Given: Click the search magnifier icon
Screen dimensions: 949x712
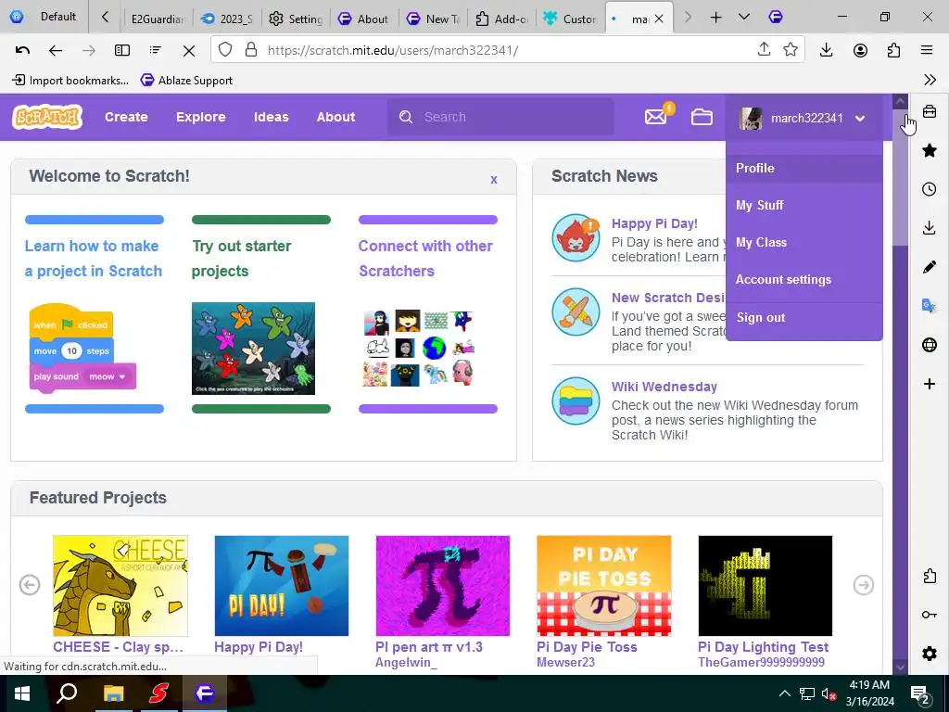Looking at the screenshot, I should (406, 117).
